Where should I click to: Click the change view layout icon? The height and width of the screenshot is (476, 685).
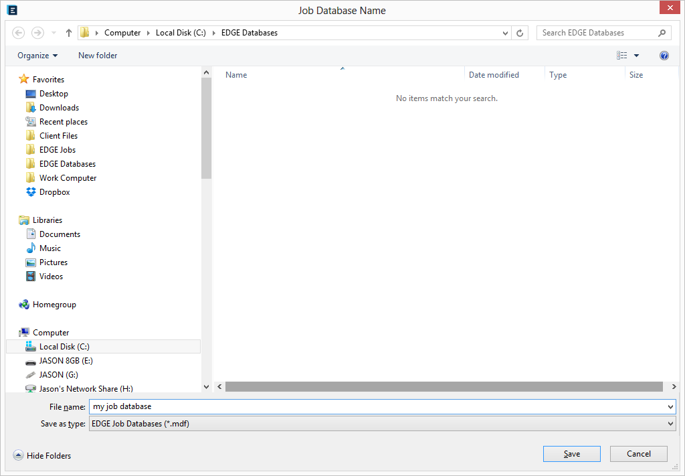pos(622,56)
